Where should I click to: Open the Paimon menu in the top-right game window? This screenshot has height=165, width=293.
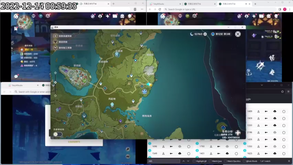click(x=163, y=16)
